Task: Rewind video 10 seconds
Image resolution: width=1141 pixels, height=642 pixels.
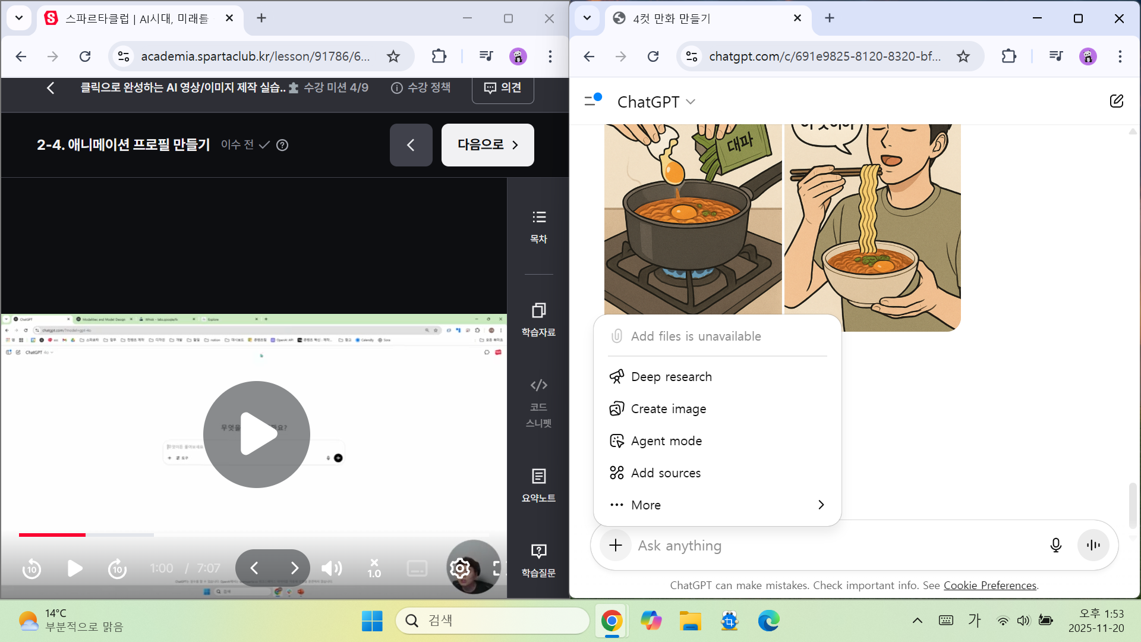Action: [31, 568]
